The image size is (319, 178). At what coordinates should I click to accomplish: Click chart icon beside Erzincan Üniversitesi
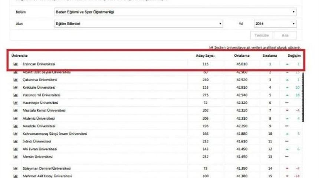[x=16, y=64]
